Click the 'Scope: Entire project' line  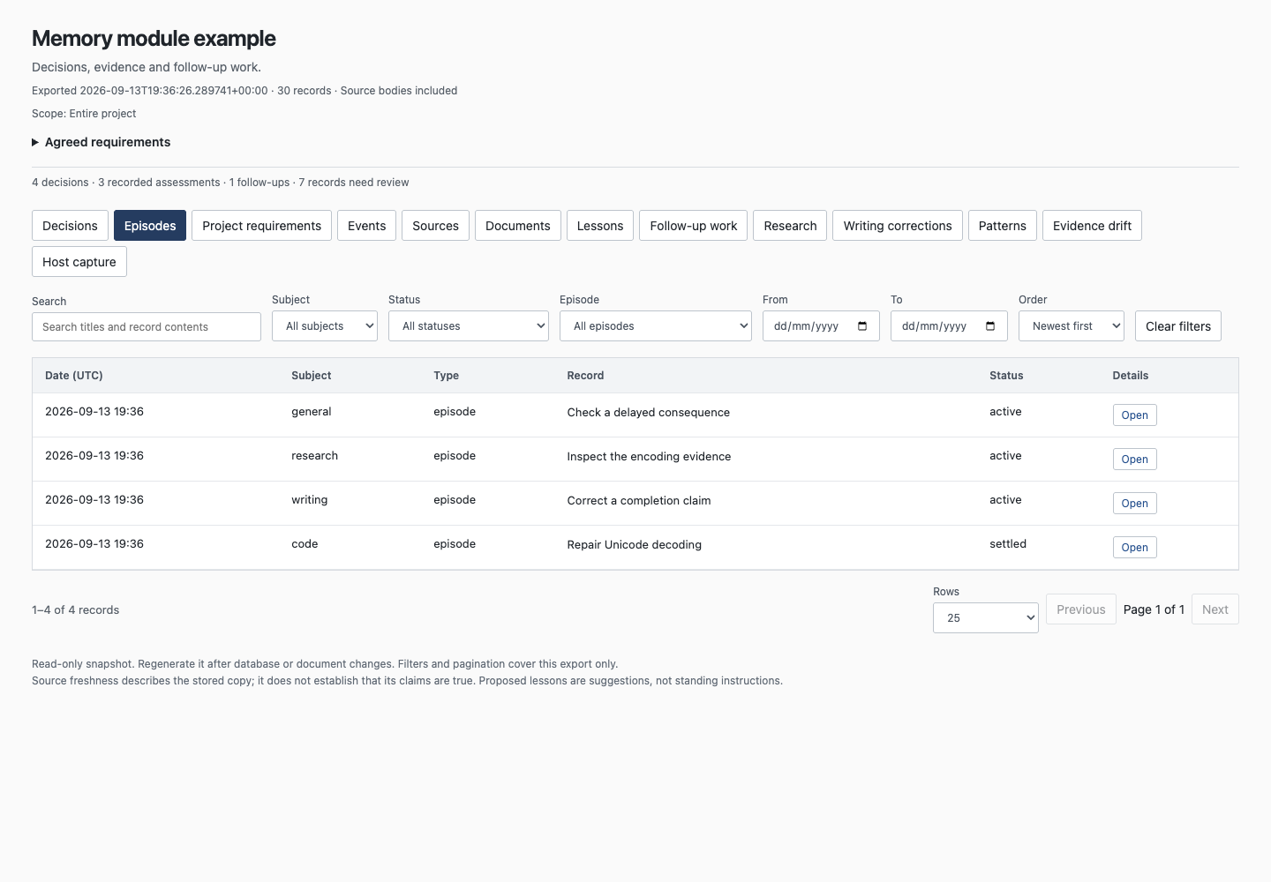(84, 114)
